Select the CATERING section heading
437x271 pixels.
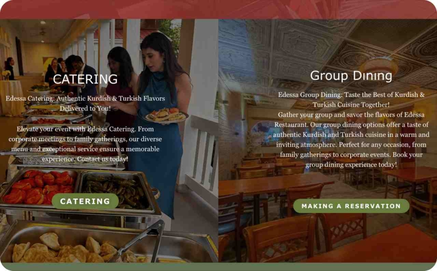coord(85,79)
